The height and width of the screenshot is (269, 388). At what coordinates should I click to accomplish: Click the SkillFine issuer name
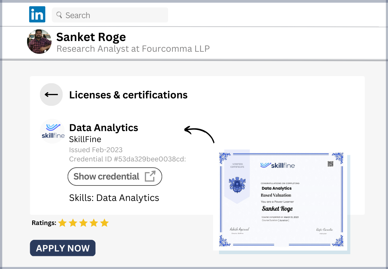pos(85,139)
